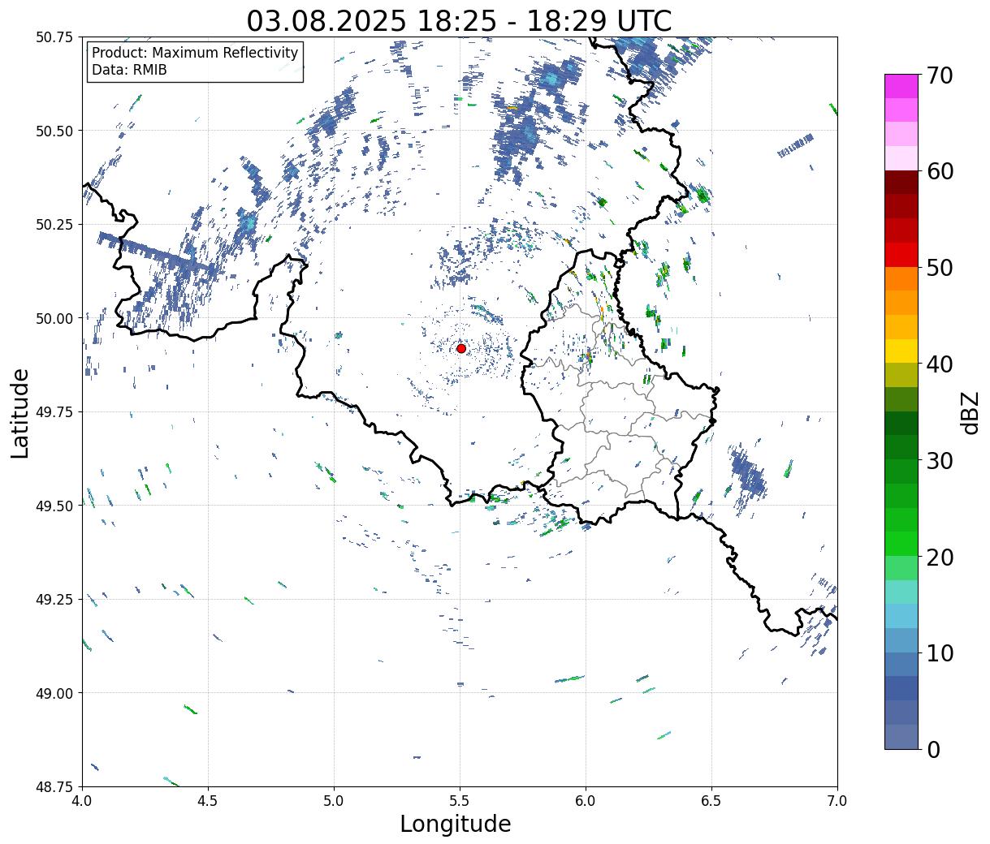990x844 pixels.
Task: Click the longitude tick label 6.5
Action: pyautogui.click(x=711, y=801)
